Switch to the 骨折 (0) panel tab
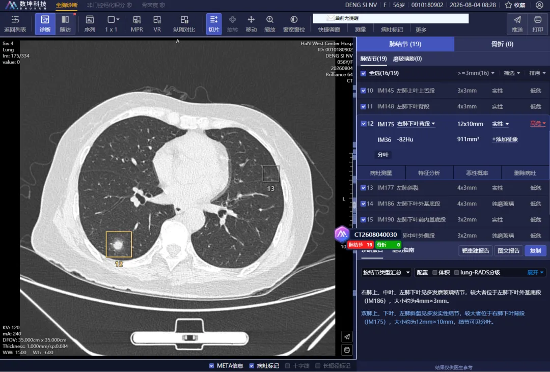Viewport: 550px width, 372px height. pos(502,44)
